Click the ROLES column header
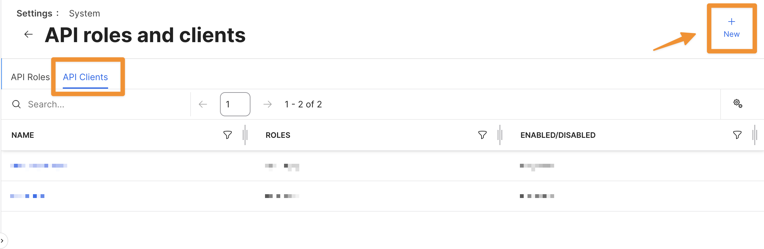 coord(278,135)
